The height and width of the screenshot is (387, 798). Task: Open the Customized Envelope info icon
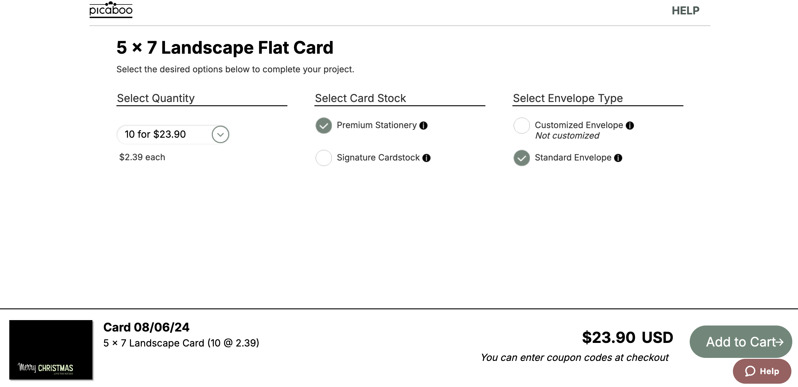pos(630,125)
